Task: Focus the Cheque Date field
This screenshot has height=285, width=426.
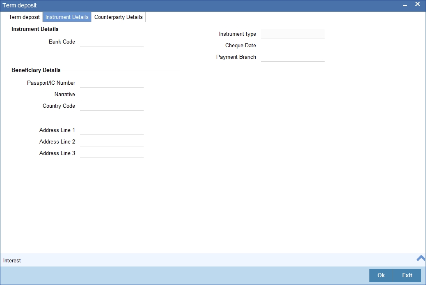Action: tap(282, 46)
